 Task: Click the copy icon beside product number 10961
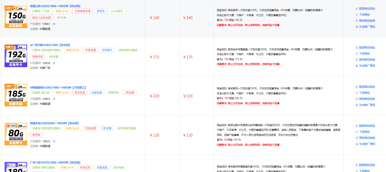click(x=54, y=24)
